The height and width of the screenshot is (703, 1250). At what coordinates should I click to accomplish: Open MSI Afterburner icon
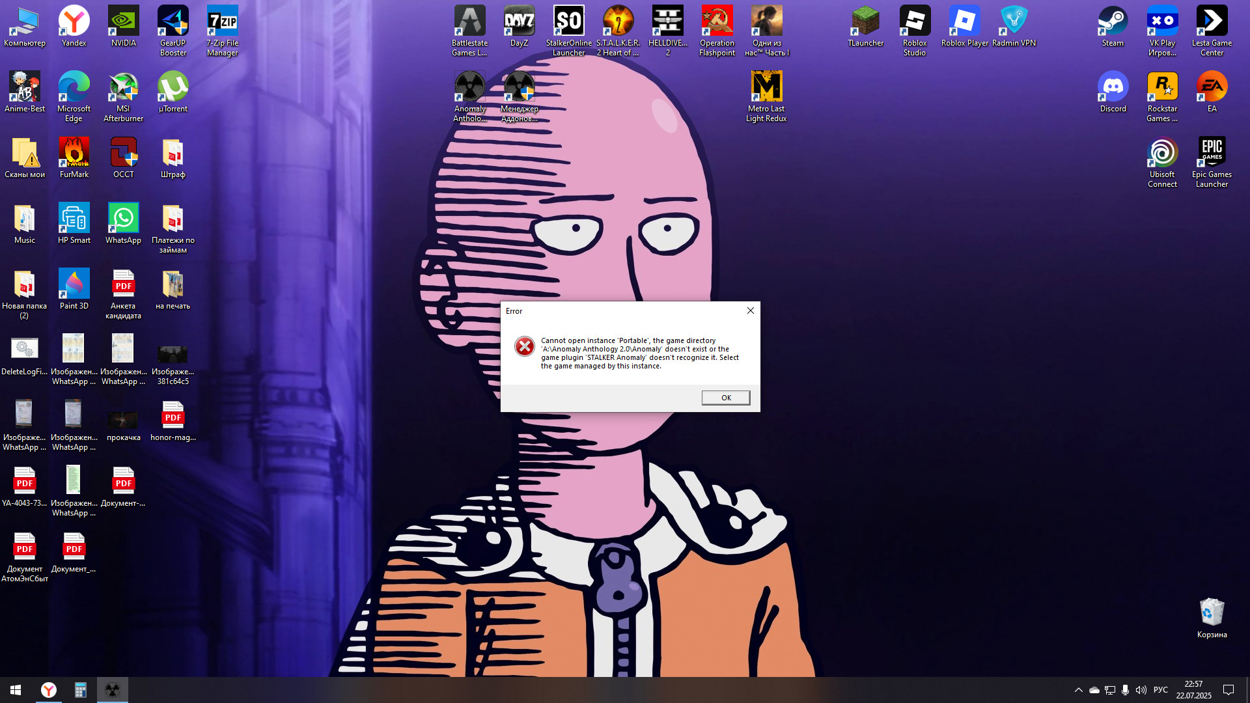[x=124, y=96]
